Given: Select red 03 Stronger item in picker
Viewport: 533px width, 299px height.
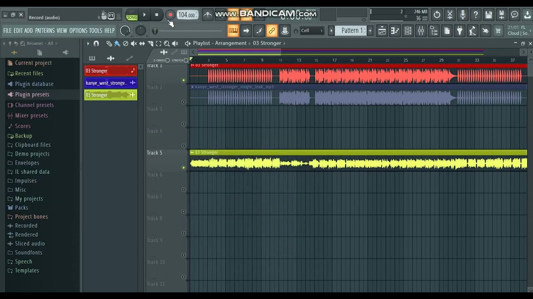Looking at the screenshot, I should [x=110, y=71].
